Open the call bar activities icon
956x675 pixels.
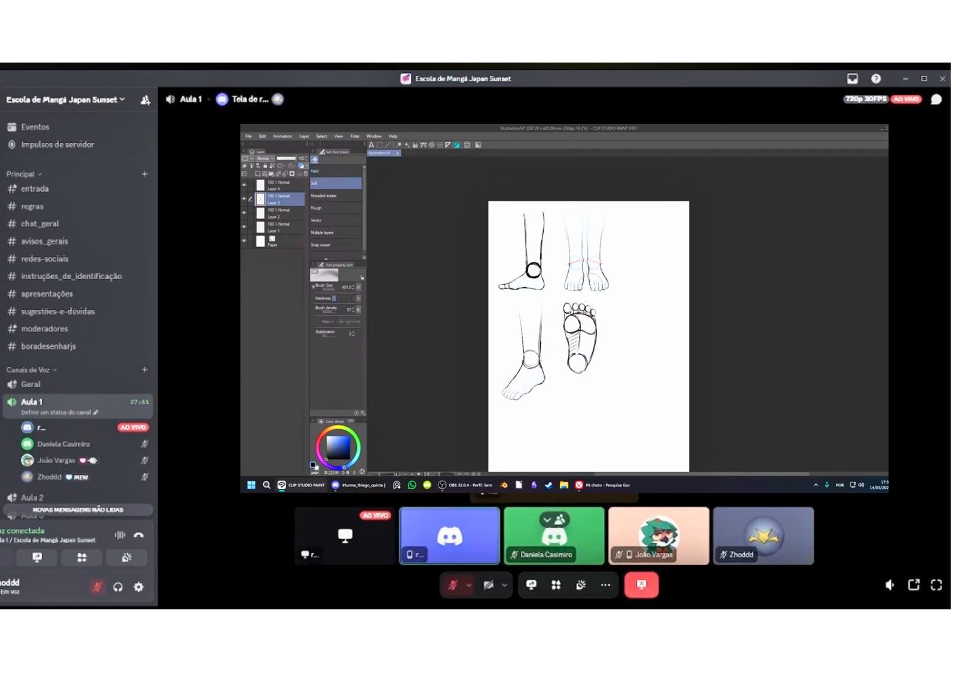click(x=556, y=585)
